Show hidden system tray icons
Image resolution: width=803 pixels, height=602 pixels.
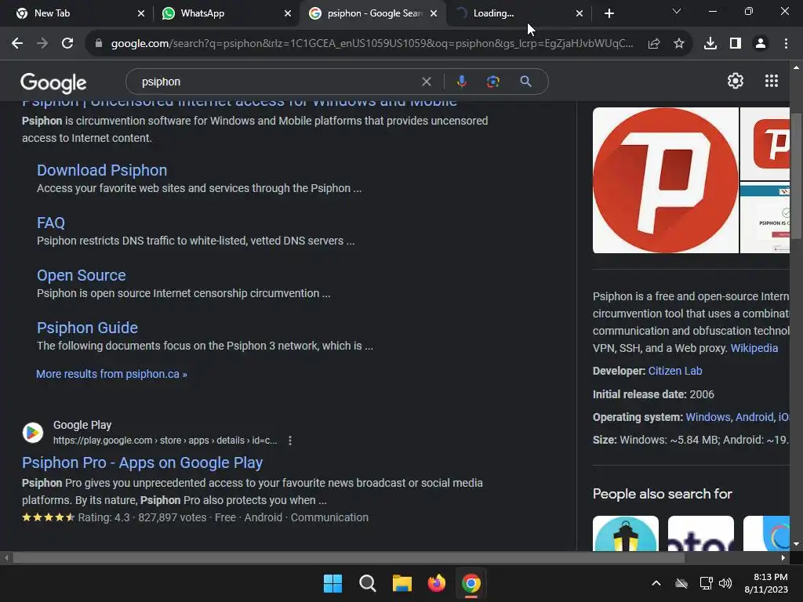tap(656, 583)
